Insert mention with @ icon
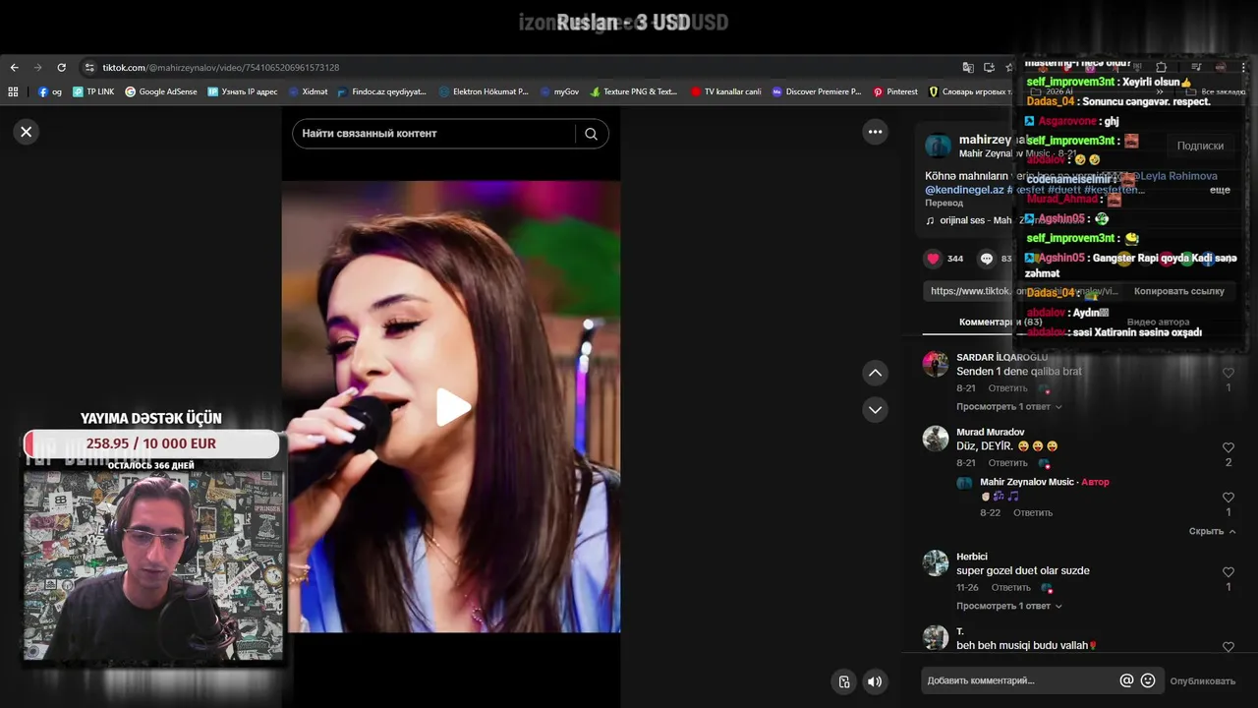Viewport: 1258px width, 708px height. click(x=1126, y=680)
